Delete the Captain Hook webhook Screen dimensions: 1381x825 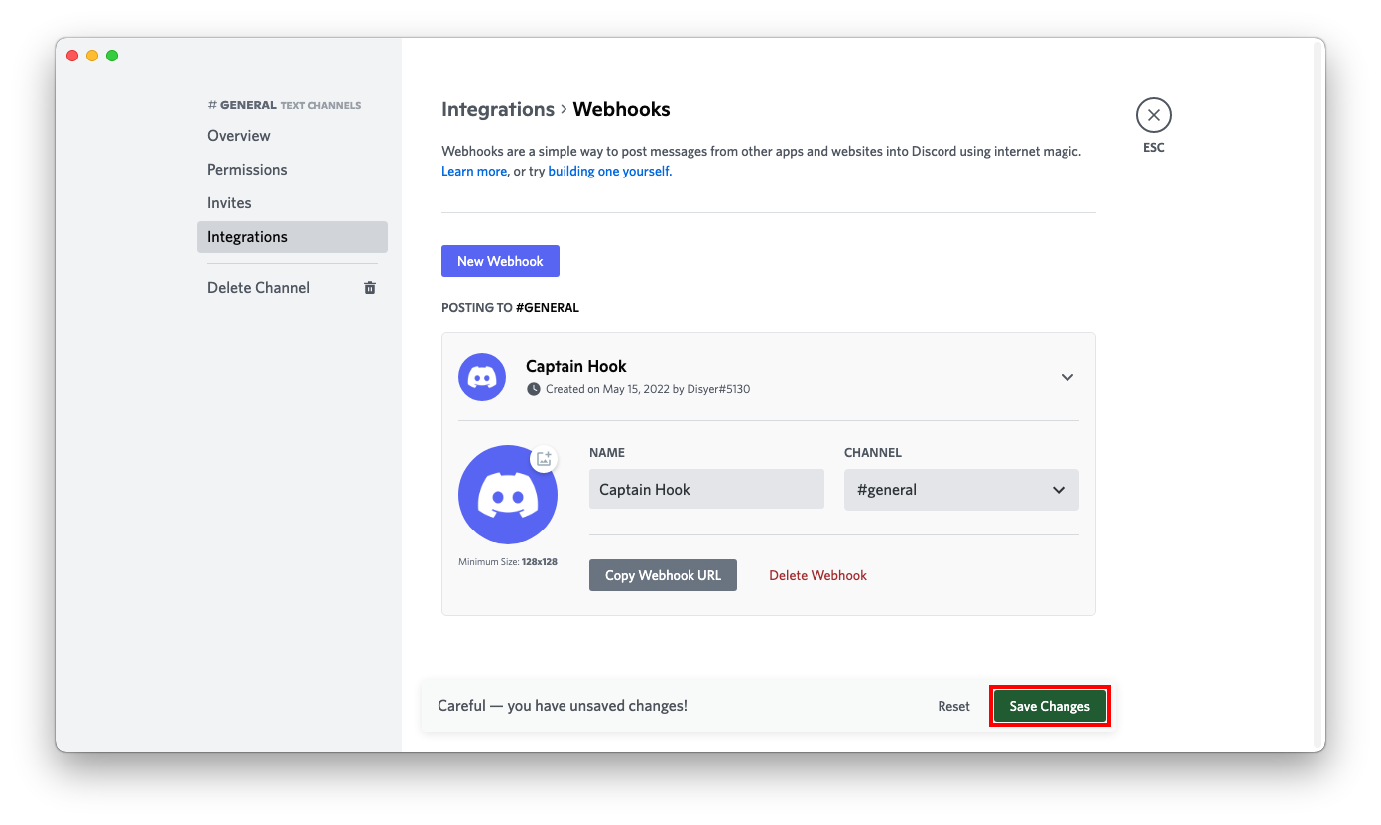click(817, 574)
